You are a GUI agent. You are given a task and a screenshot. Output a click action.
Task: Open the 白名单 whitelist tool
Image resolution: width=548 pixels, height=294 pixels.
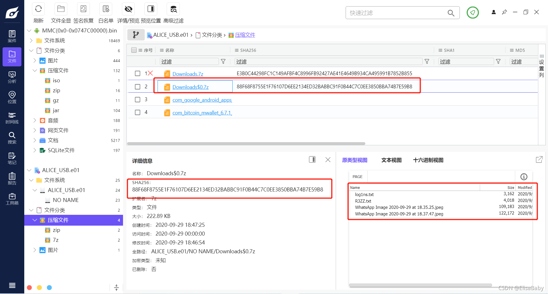[x=106, y=9]
